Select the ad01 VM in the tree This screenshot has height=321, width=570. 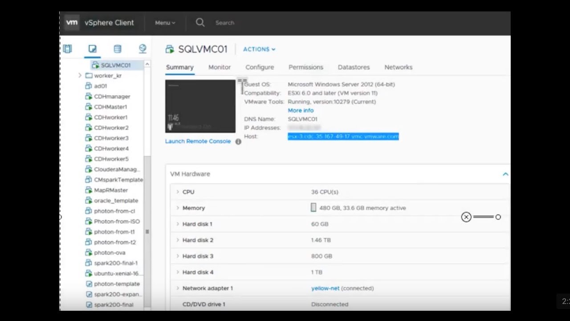pos(100,86)
